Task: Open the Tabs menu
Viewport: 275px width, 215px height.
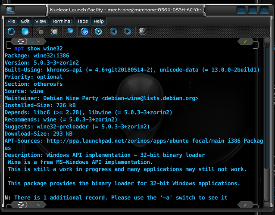Action: click(82, 21)
